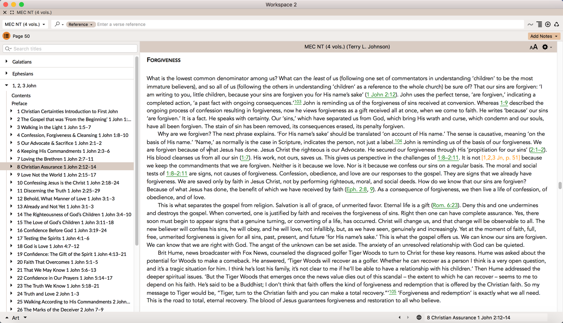
Task: Click the magnifier search icon
Action: (x=57, y=24)
